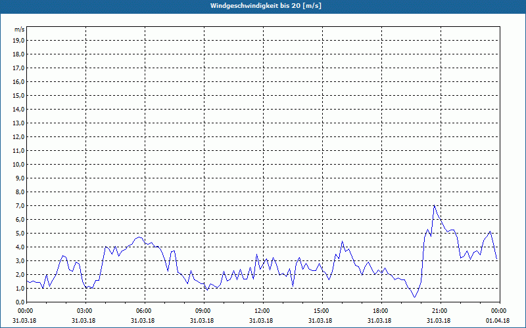526x328 pixels.
Task: Click the 01.04.18 date label
Action: [498, 321]
